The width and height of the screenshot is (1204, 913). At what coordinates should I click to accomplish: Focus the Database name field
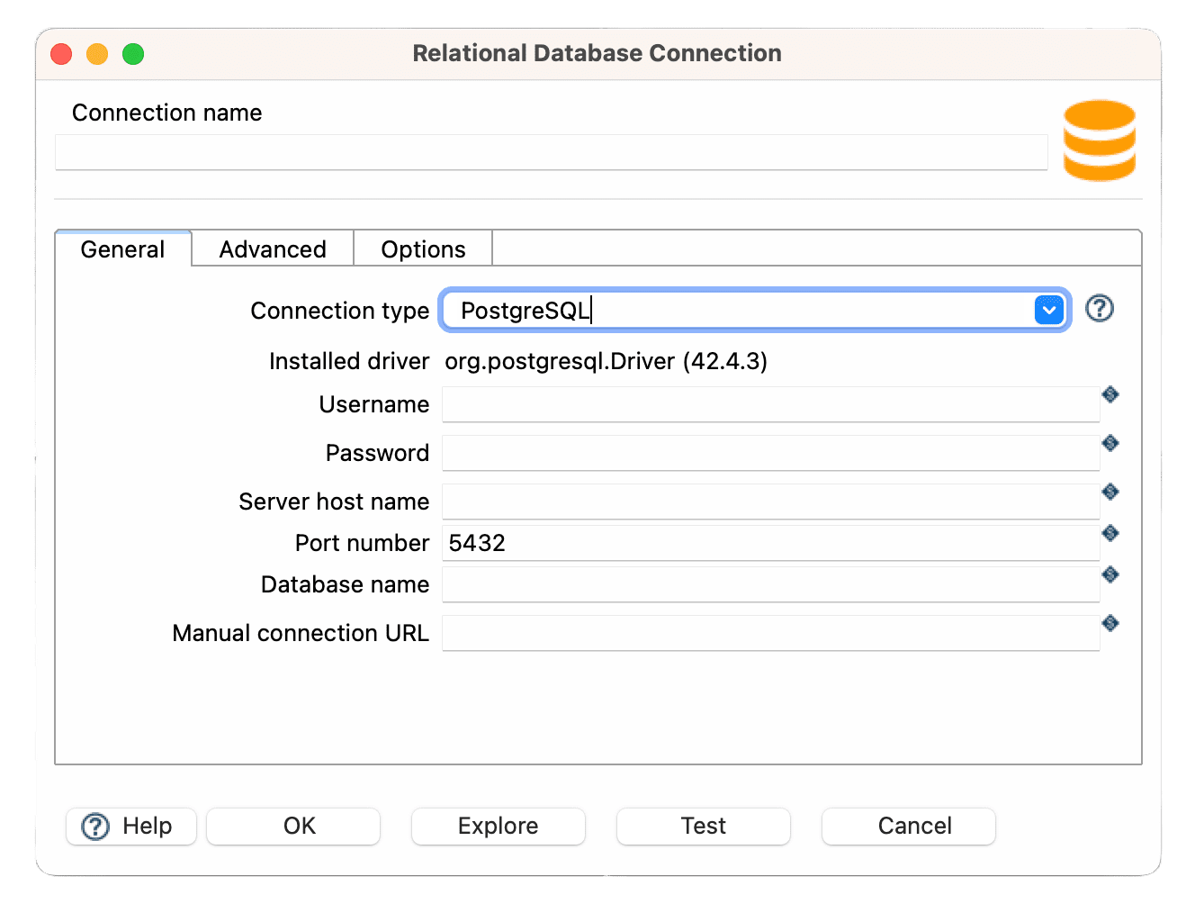(x=771, y=584)
